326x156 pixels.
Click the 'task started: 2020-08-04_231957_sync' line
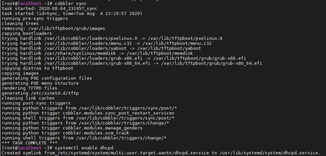pos(50,8)
